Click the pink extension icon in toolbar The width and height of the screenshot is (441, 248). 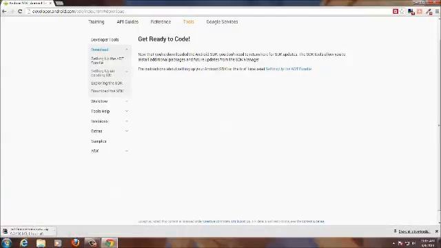(420, 12)
